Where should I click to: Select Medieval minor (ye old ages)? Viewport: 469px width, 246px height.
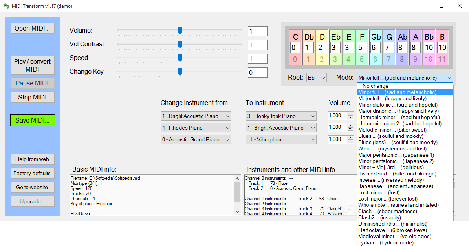[405, 236]
